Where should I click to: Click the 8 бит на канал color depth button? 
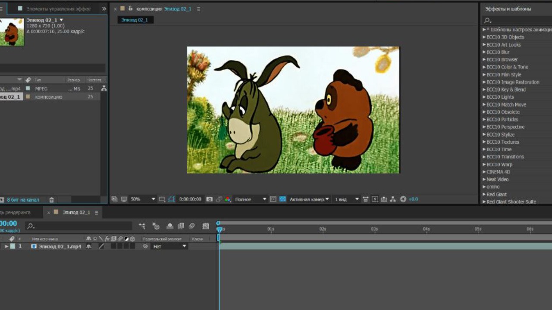click(23, 200)
